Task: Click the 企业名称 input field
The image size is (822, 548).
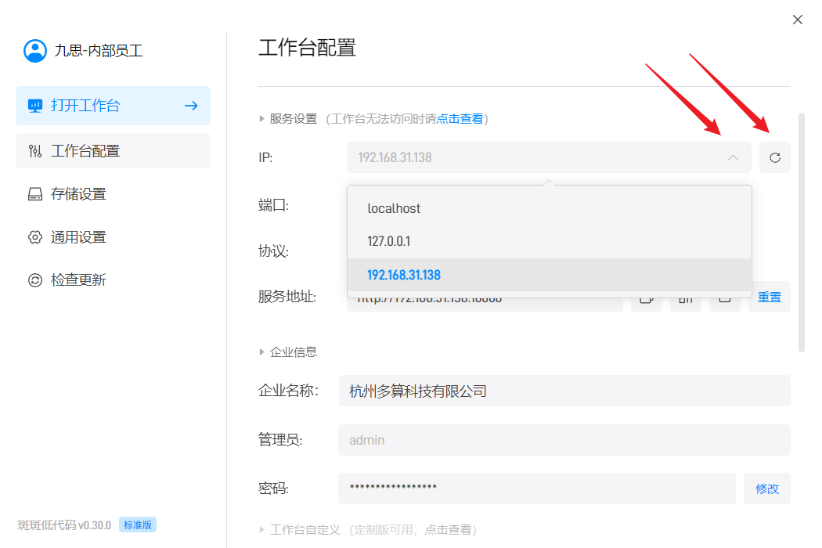Action: [x=564, y=391]
